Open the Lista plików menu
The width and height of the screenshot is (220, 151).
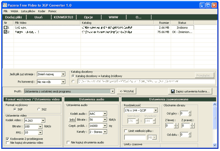click(28, 11)
